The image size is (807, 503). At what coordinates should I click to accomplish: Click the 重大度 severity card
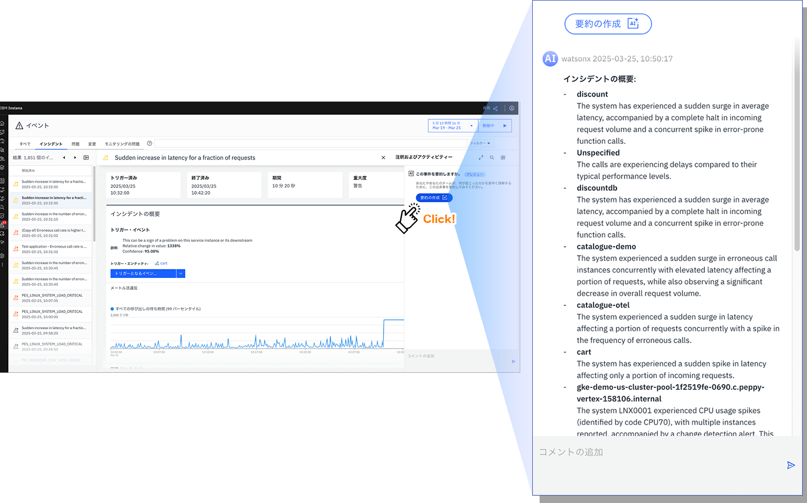[x=376, y=185]
